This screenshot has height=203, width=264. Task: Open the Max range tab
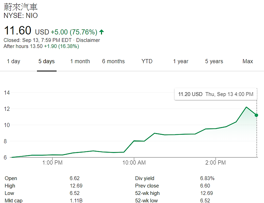coord(248,61)
